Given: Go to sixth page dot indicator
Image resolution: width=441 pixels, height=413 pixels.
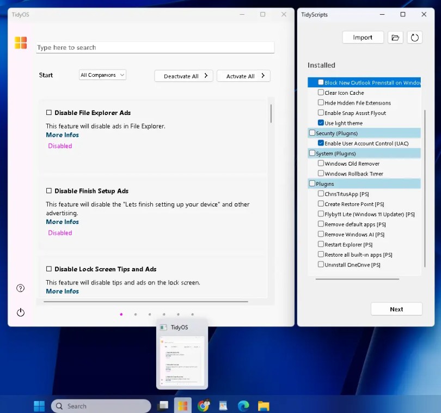Looking at the screenshot, I should tap(192, 314).
